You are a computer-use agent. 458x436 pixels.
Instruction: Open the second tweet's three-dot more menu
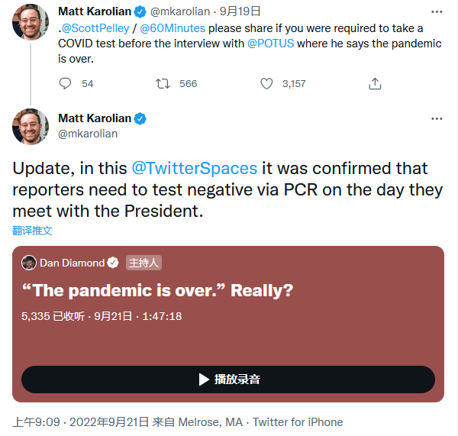click(437, 118)
